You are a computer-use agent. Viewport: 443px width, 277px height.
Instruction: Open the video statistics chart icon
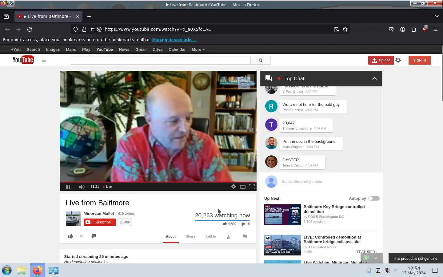229,237
